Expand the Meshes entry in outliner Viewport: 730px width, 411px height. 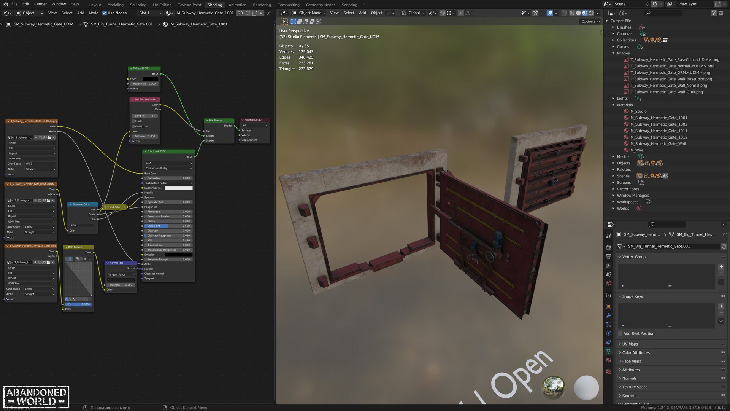[613, 157]
